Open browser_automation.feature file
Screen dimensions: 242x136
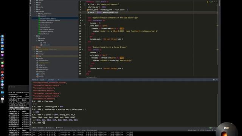point(50,20)
